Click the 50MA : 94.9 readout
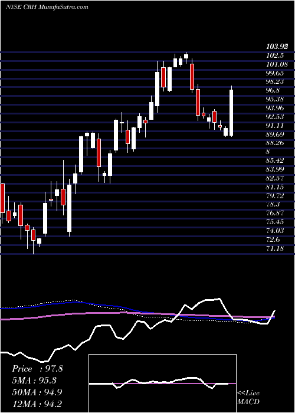295x413 pixels. [37, 392]
